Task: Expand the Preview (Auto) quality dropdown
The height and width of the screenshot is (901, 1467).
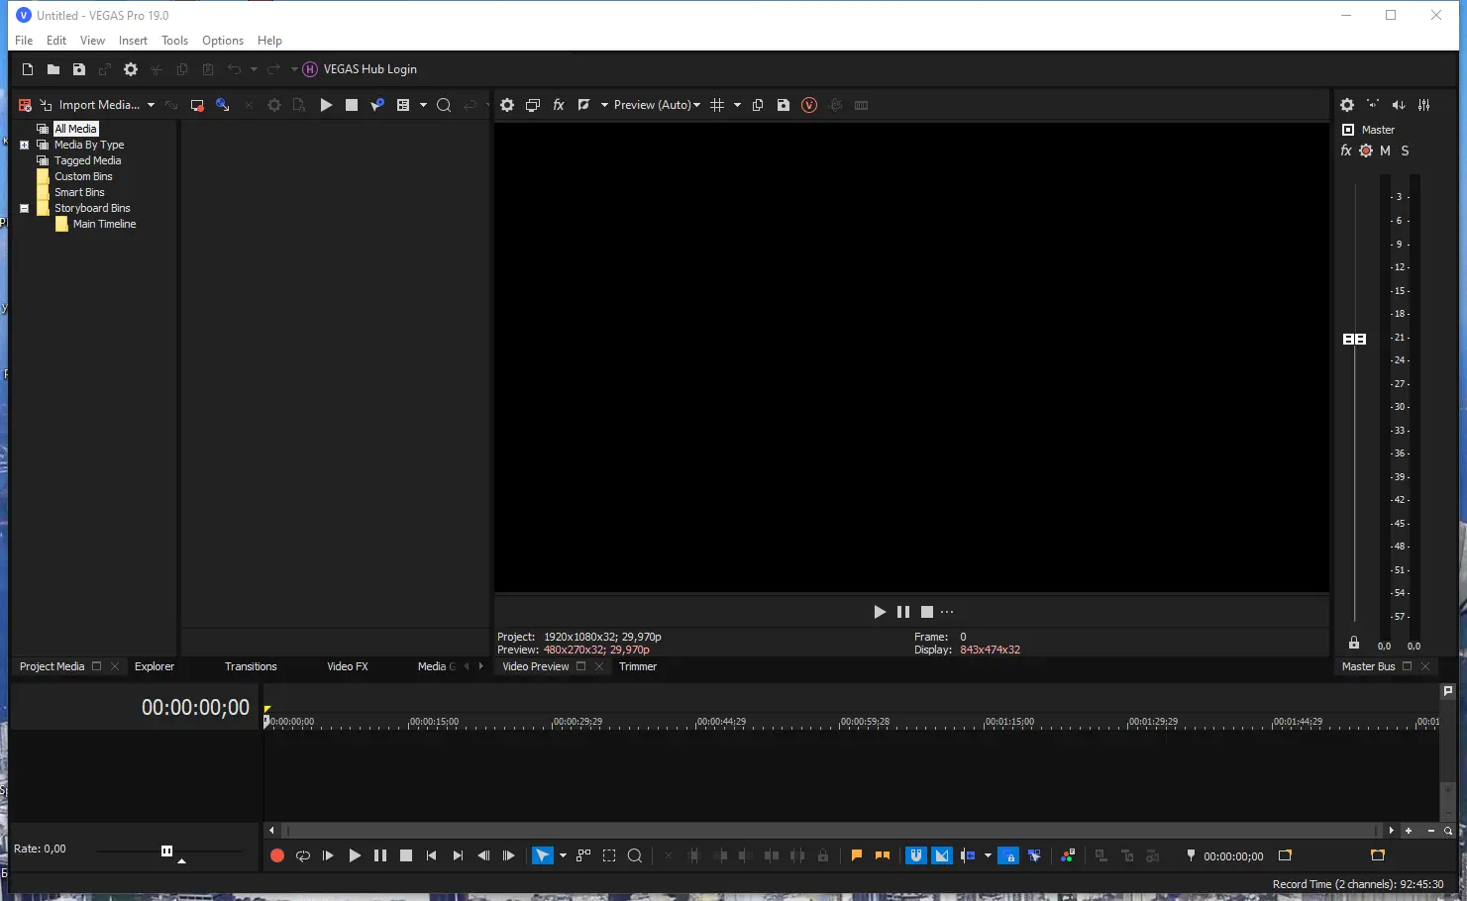Action: [696, 104]
